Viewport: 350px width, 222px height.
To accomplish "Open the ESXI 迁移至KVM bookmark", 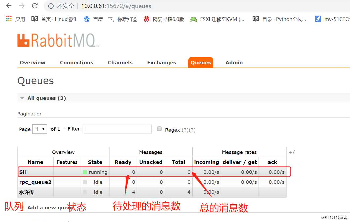I will tap(217, 19).
